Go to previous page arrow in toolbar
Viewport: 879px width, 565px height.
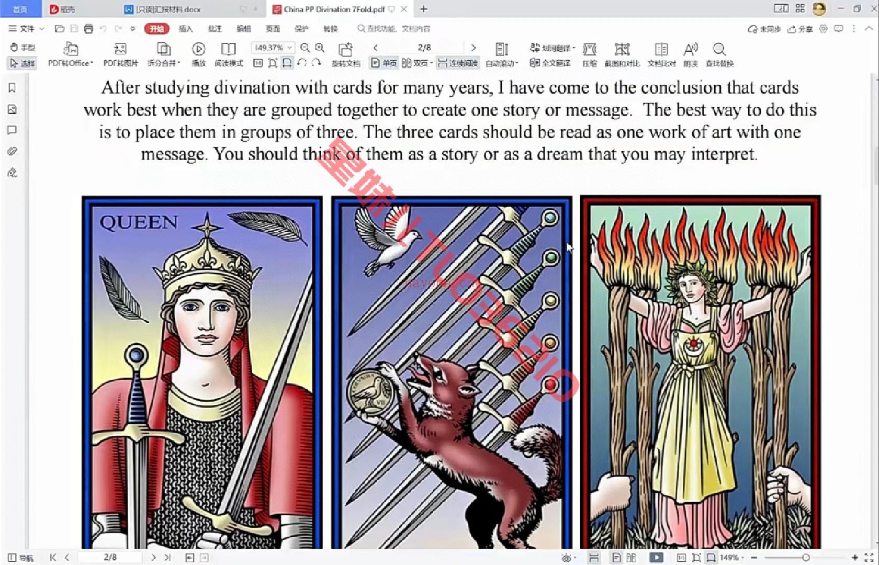point(376,48)
